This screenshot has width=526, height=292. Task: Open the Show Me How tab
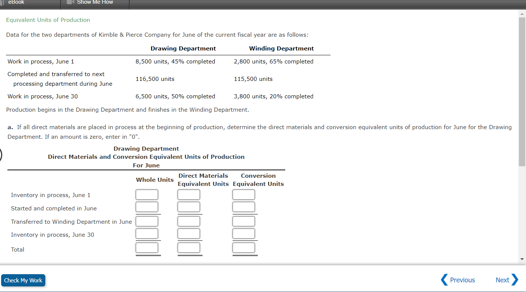pyautogui.click(x=94, y=2)
